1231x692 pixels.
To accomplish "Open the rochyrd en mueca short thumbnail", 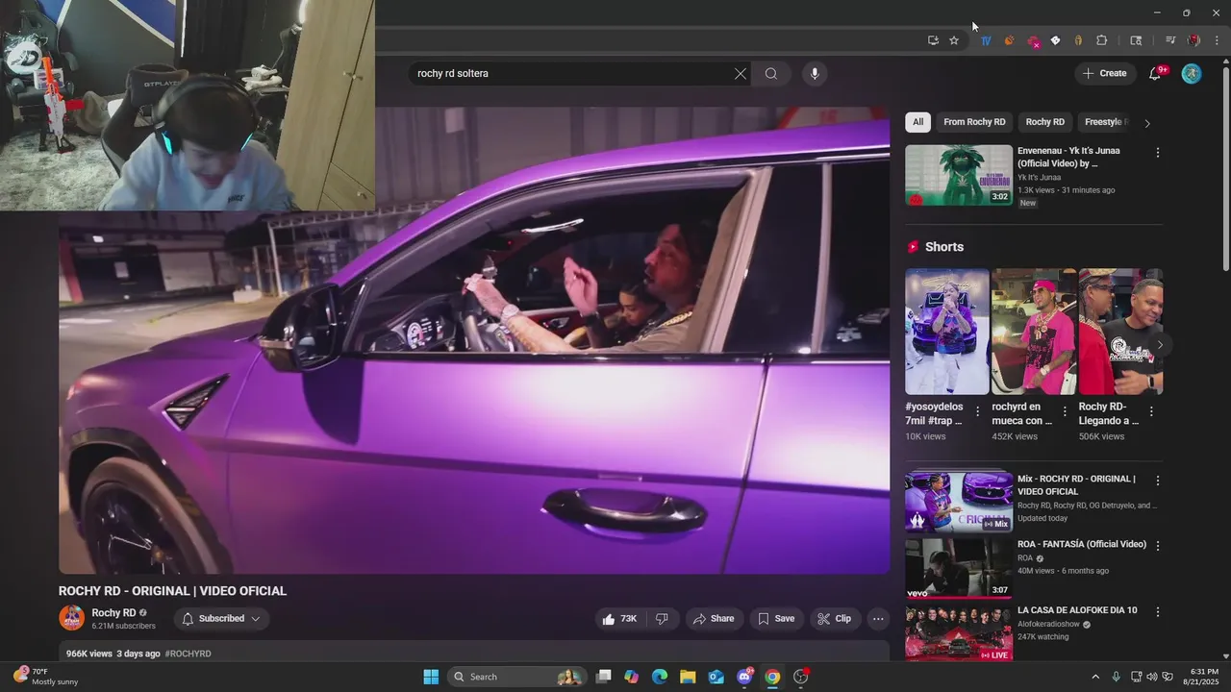I will [1034, 332].
